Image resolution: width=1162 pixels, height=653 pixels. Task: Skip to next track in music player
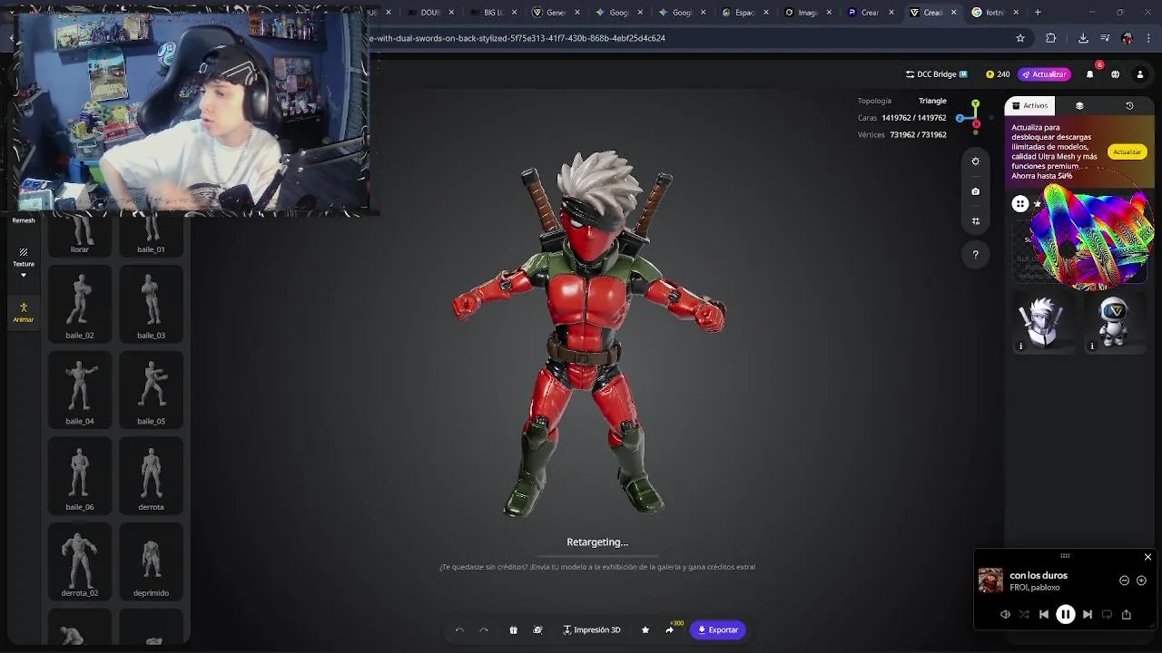tap(1088, 614)
